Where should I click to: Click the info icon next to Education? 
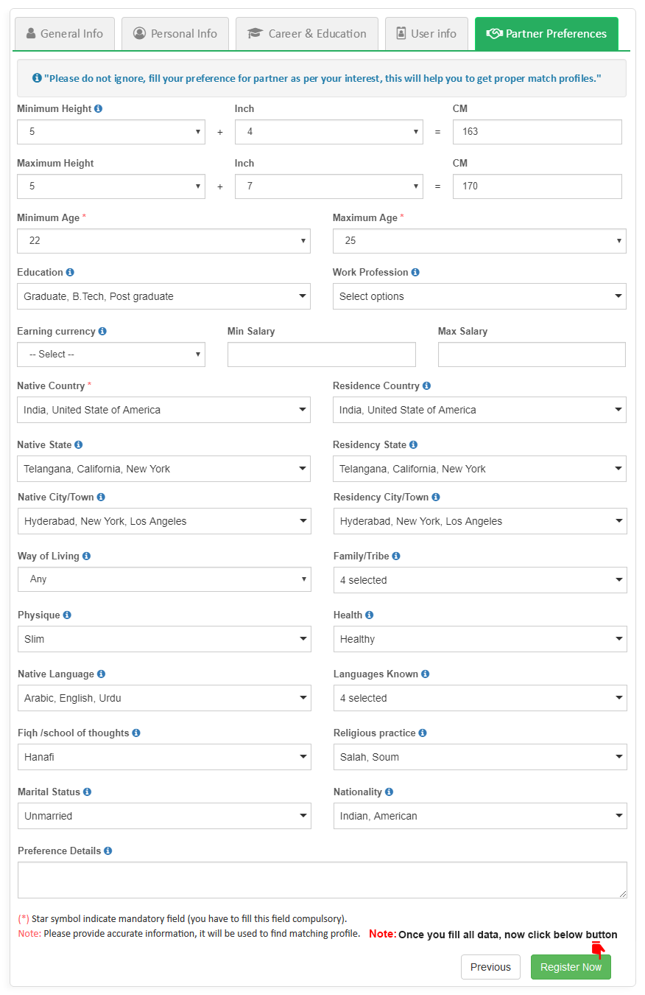coord(70,272)
